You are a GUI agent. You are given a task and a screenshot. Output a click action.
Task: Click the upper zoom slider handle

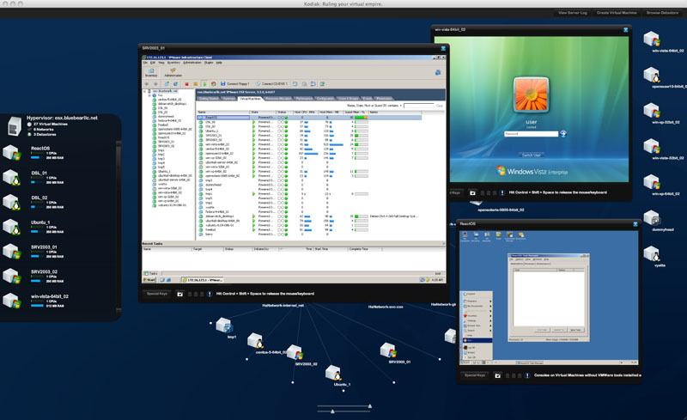point(370,406)
